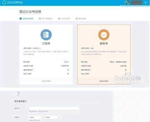Go to step two, user information registration
150x122 pixels.
click(x=46, y=19)
